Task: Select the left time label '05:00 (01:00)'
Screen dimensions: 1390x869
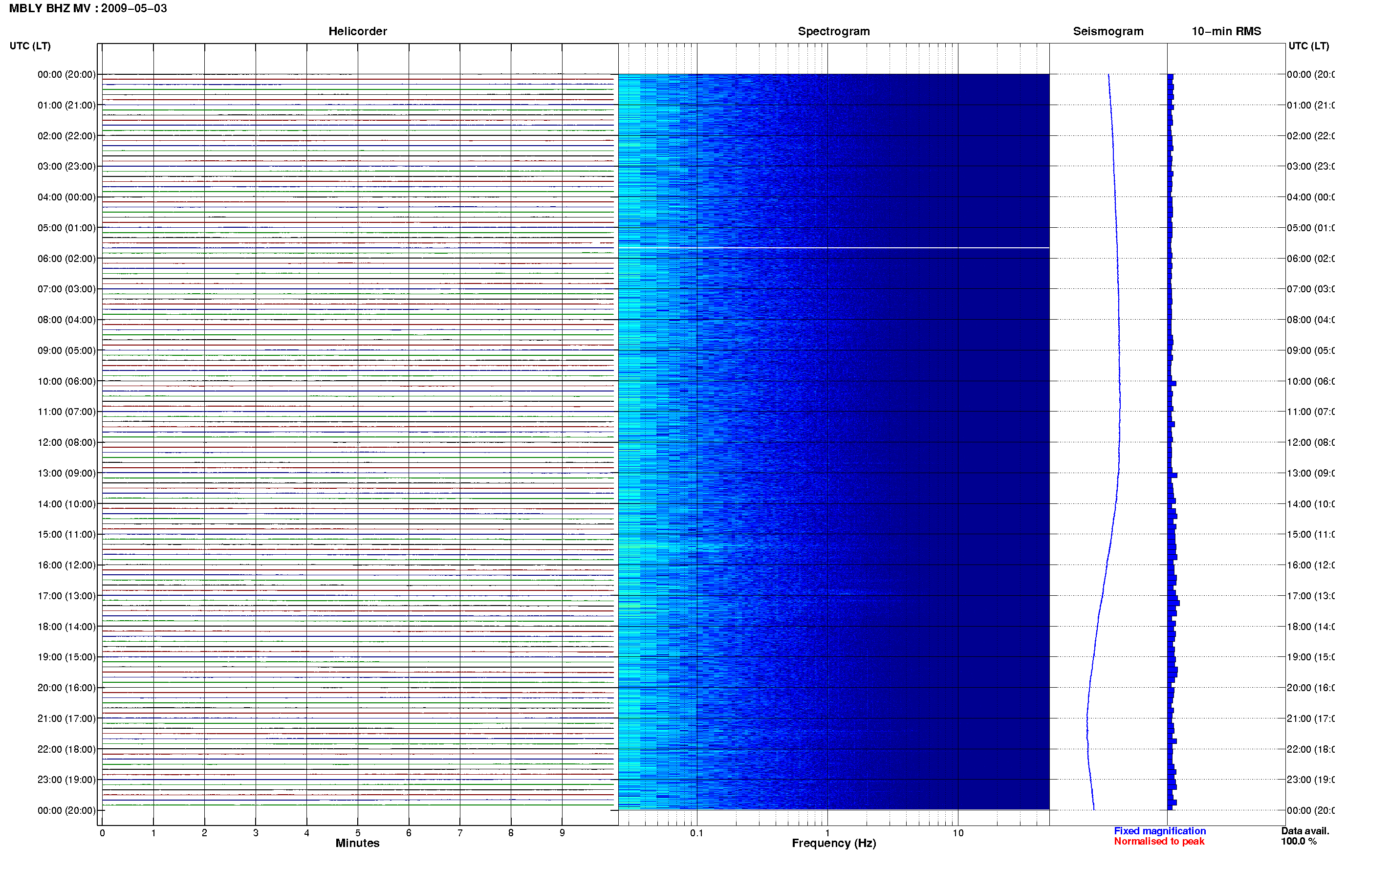Action: click(66, 228)
